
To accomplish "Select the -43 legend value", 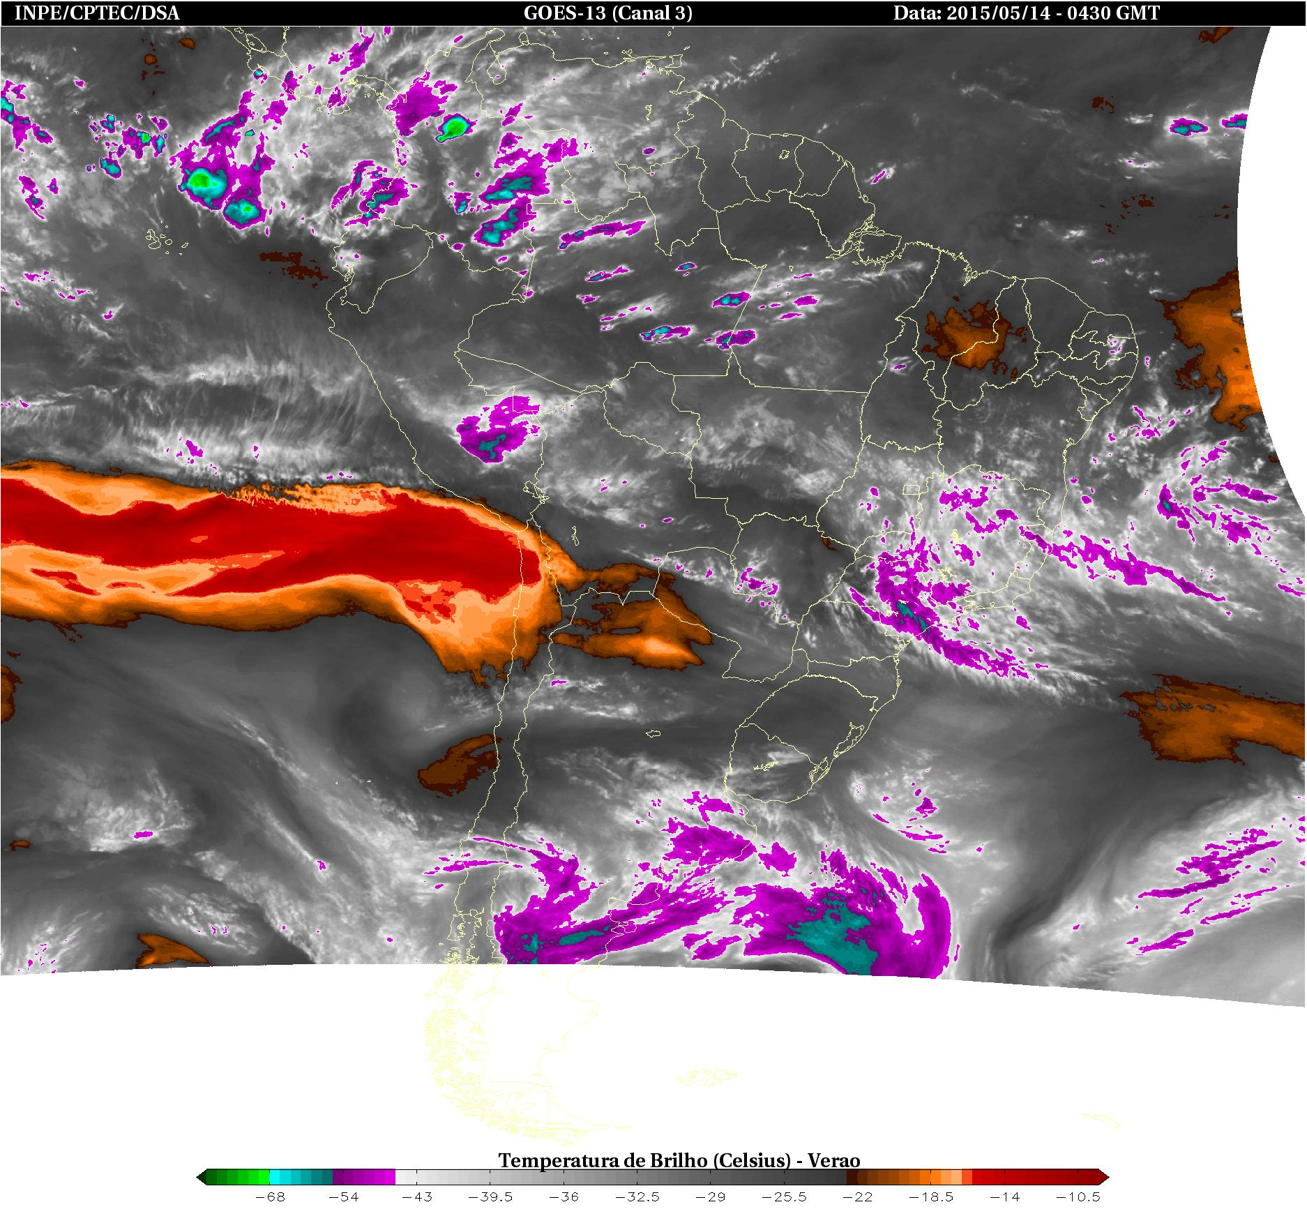I will [417, 1197].
